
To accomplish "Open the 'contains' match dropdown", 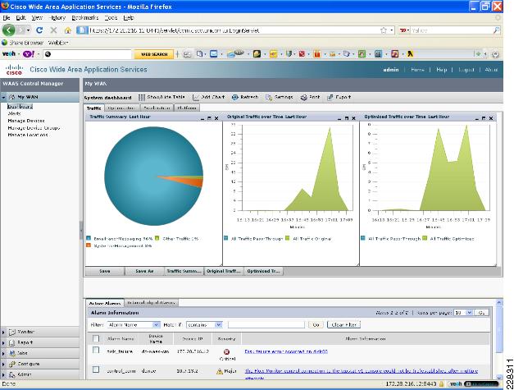I will tap(218, 324).
